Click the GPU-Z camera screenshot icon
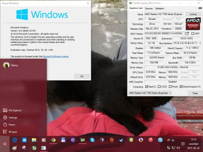Screen dimensions: 203x152 pyautogui.click(x=200, y=8)
